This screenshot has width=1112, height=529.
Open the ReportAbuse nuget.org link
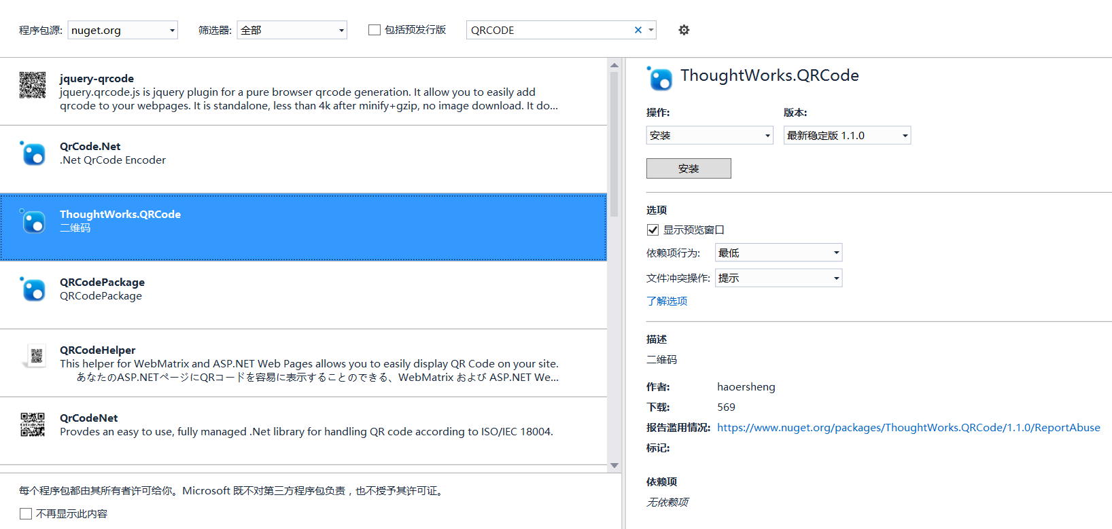tap(909, 427)
